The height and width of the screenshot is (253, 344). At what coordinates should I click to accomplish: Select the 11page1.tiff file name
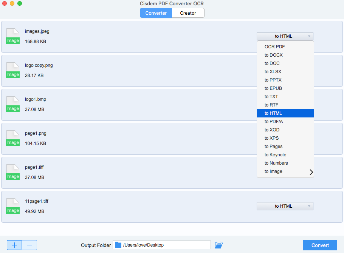click(37, 201)
